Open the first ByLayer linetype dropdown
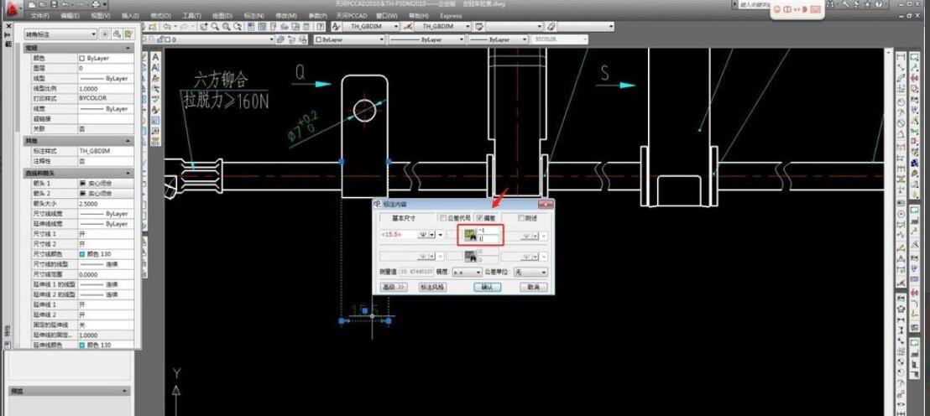930x416 pixels. [426, 39]
